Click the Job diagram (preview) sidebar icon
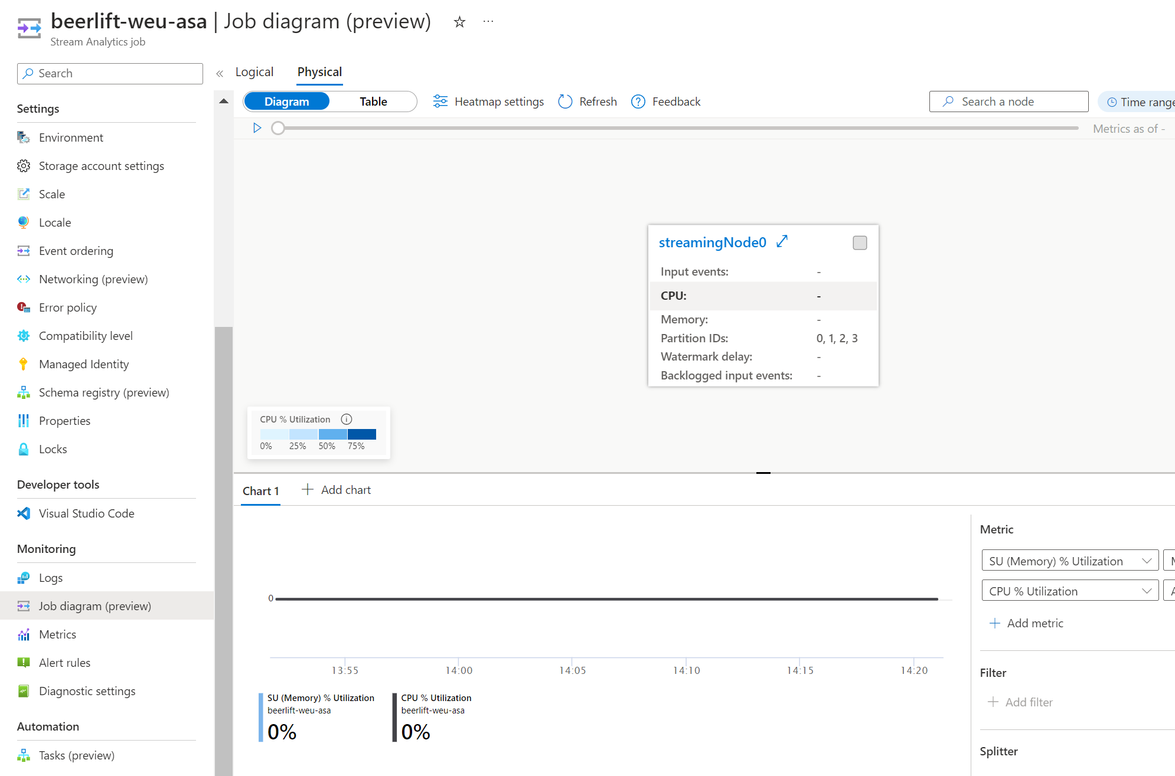This screenshot has width=1175, height=776. coord(24,606)
